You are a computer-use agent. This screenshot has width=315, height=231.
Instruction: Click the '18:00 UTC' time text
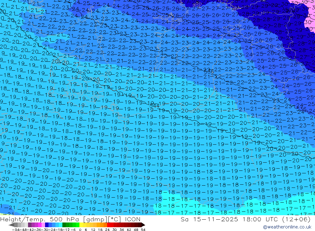261,219
